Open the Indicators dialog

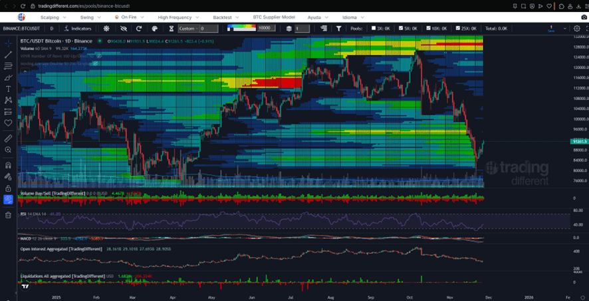pos(78,29)
